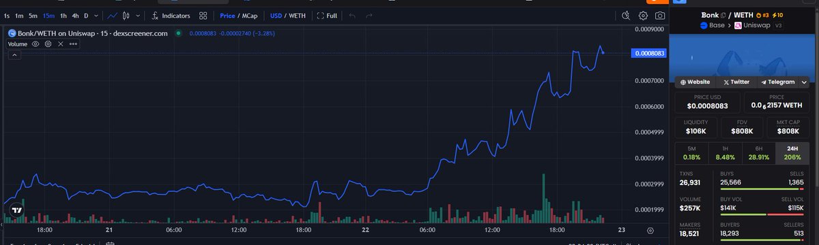
Task: Click the undo arrow icon
Action: tap(352, 15)
